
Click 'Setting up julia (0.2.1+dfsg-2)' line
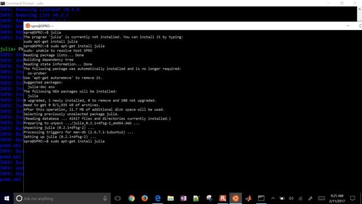[x=60, y=137]
